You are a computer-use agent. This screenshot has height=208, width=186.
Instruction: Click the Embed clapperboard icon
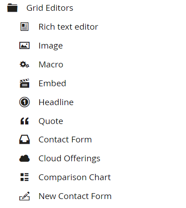click(x=24, y=83)
